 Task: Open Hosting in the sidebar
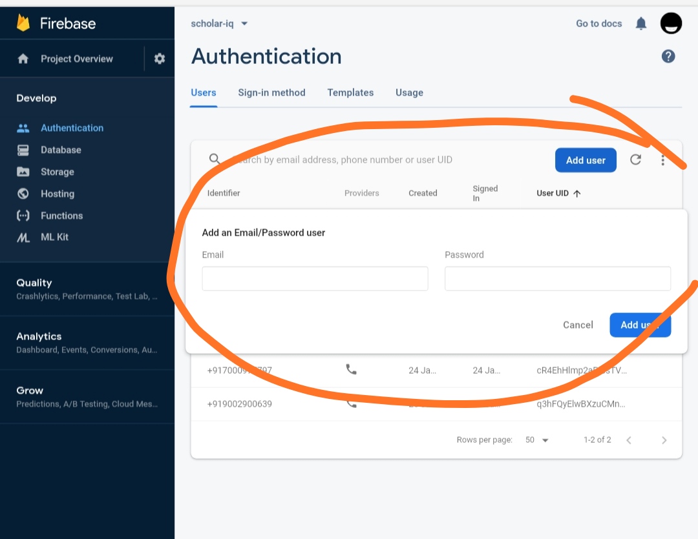[x=58, y=194]
